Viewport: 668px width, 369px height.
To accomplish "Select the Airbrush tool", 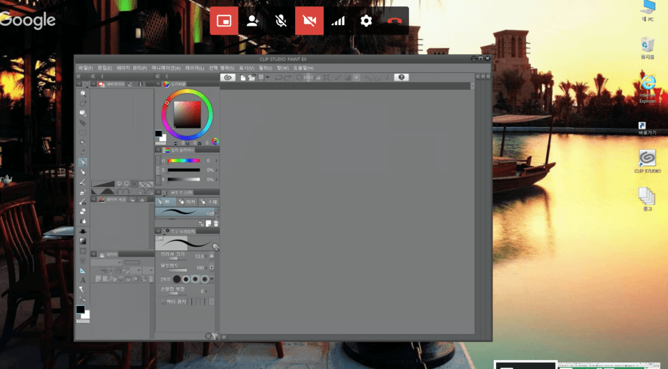I will click(x=83, y=192).
